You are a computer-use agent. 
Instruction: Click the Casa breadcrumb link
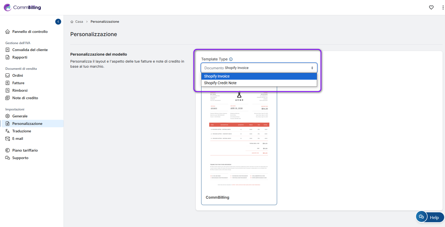pos(79,22)
